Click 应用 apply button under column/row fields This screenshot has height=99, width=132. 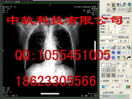click(121, 70)
